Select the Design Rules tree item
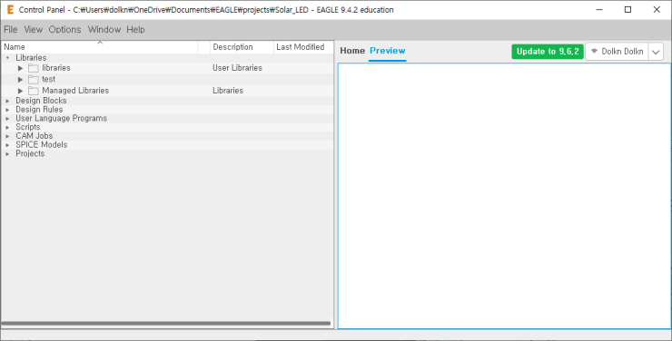The height and width of the screenshot is (341, 672). pyautogui.click(x=39, y=110)
